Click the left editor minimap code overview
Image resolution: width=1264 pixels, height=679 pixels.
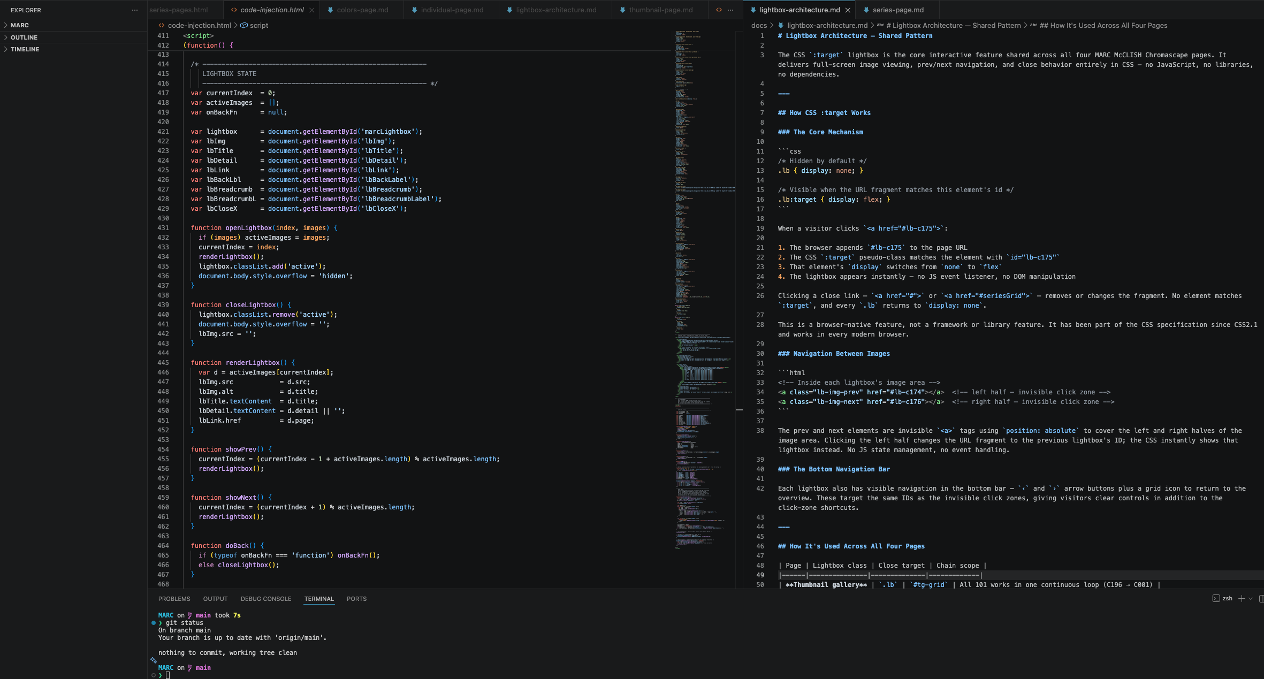704,289
